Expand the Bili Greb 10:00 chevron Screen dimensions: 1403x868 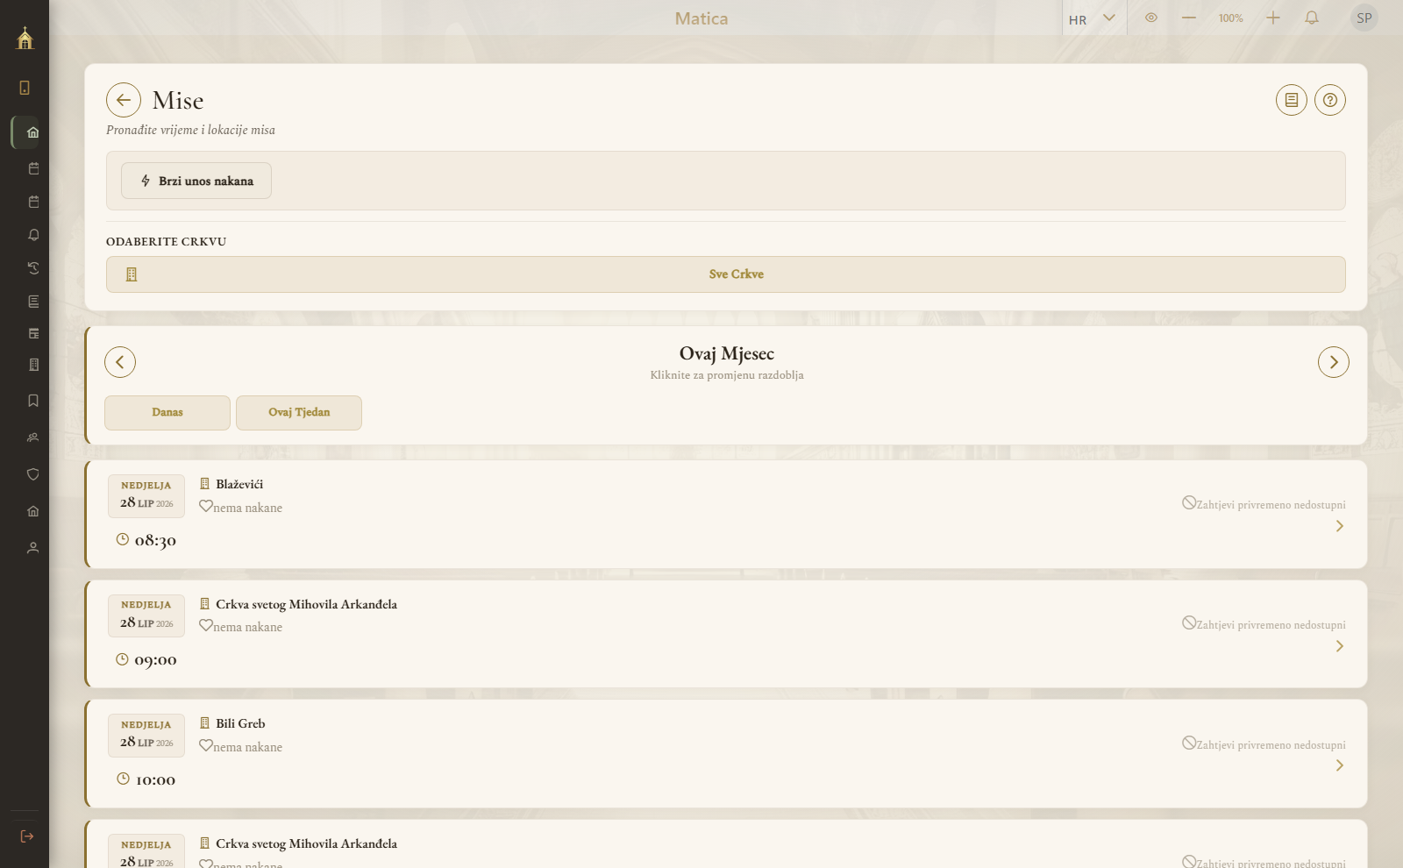tap(1339, 765)
